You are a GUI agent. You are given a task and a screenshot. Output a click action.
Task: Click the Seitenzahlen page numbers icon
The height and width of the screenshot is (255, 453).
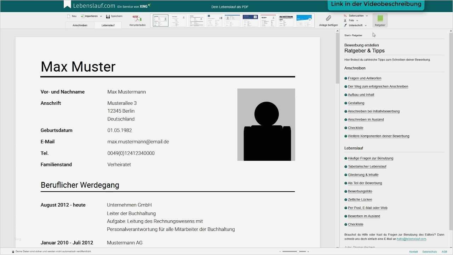tap(345, 16)
